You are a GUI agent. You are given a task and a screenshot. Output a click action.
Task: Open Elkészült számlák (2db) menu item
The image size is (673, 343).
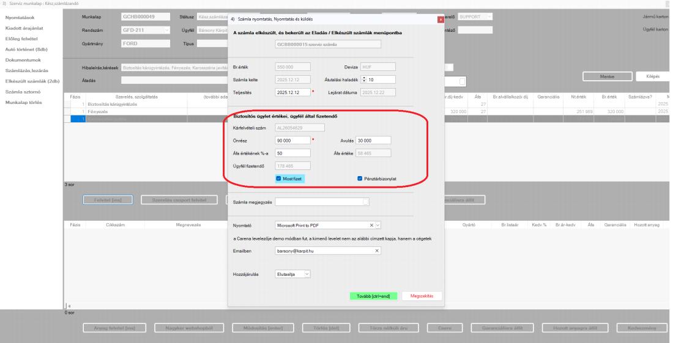click(32, 81)
